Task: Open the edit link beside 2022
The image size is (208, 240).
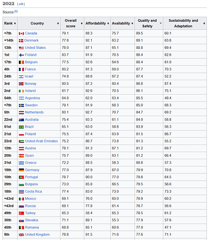Action: click(x=21, y=4)
